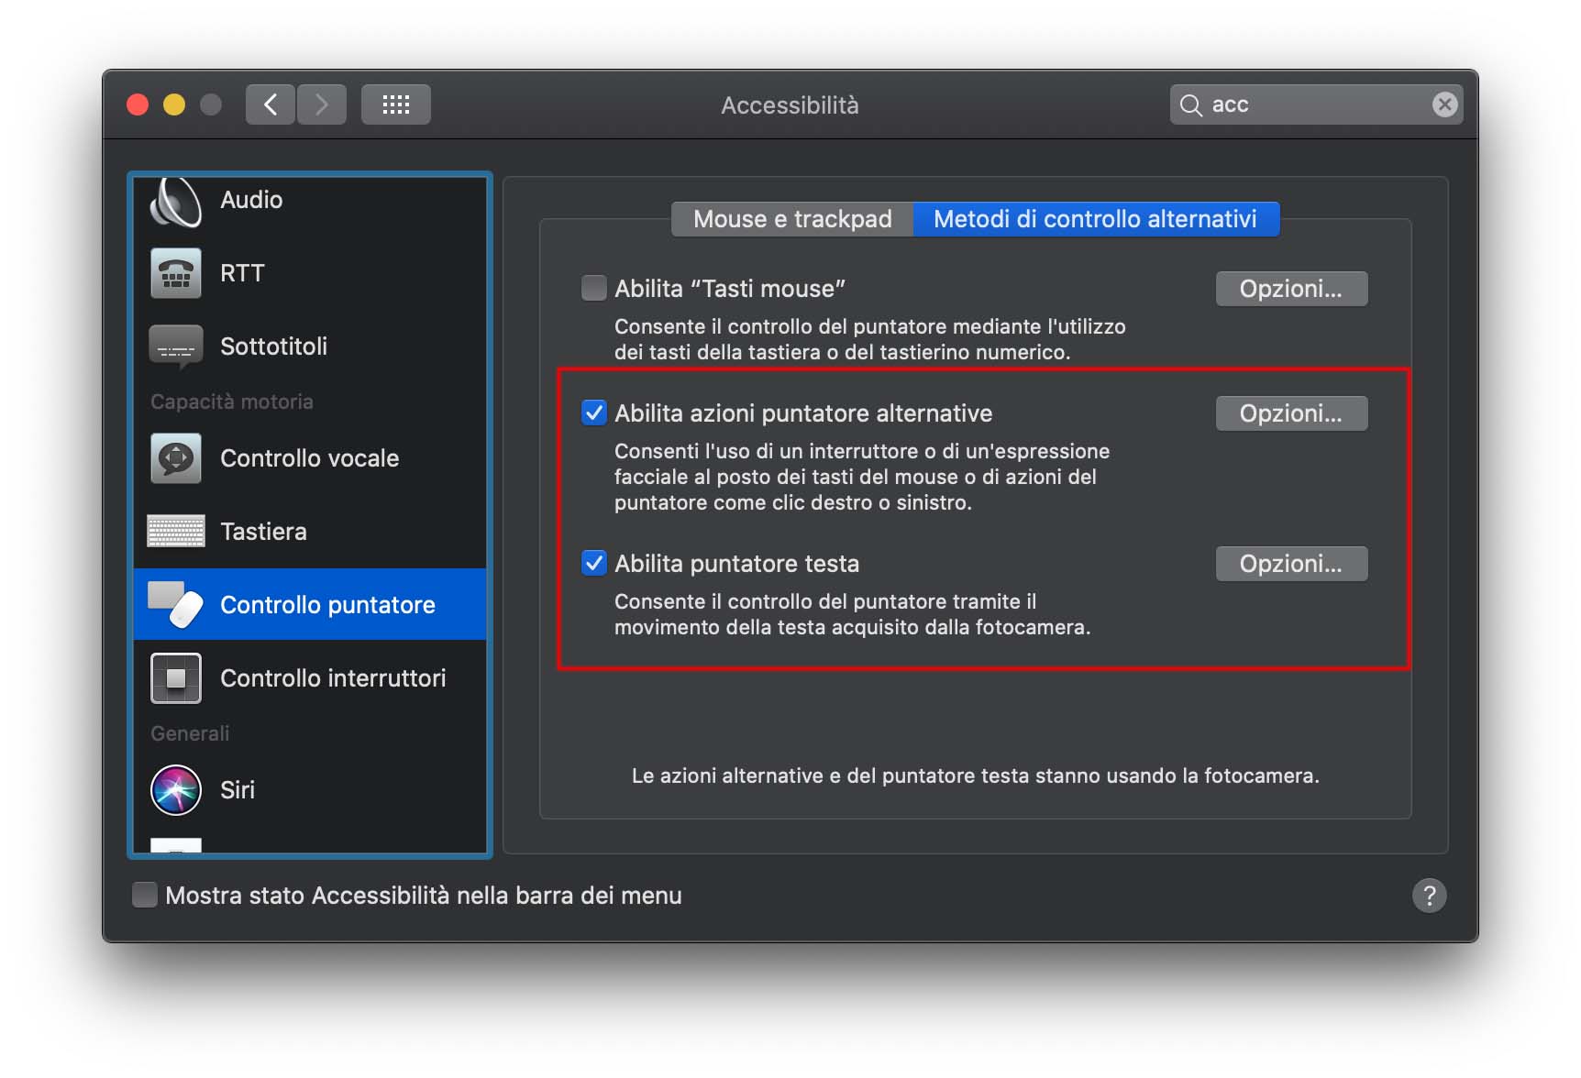Select Metodi di controllo alternativi tab
1581x1078 pixels.
click(1096, 219)
